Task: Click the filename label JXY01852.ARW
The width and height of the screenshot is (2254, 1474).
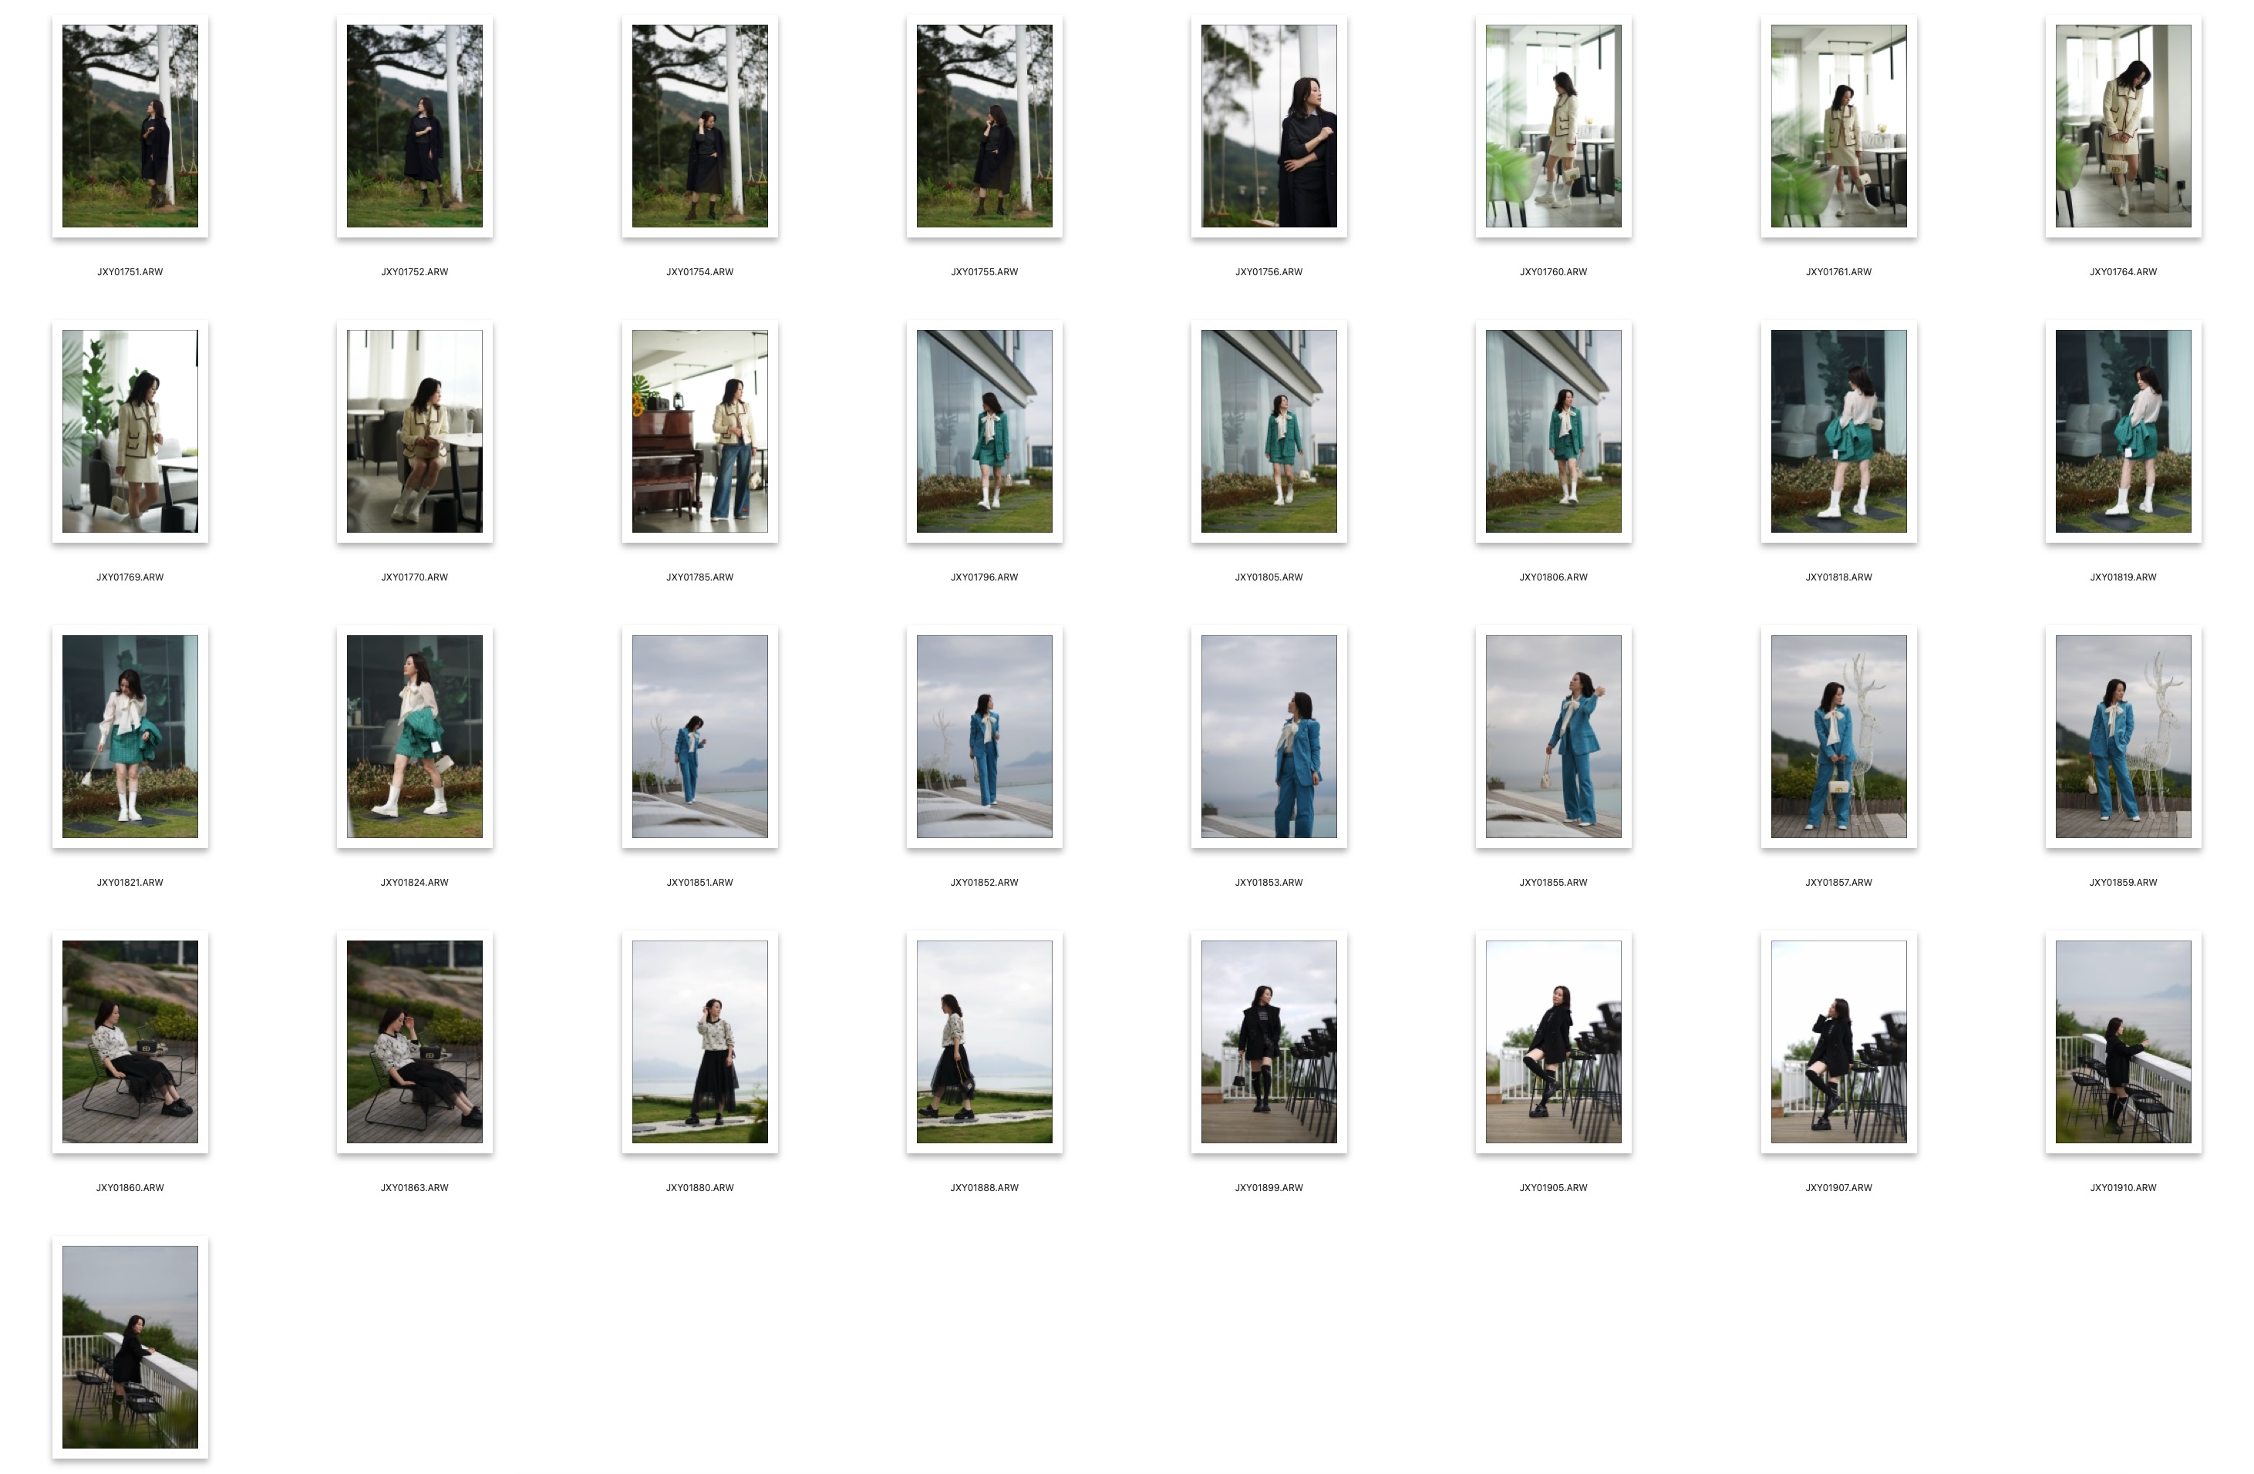Action: tap(984, 882)
